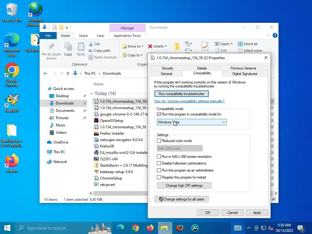Check Run this program as an administrator
Image resolution: width=312 pixels, height=234 pixels.
(x=159, y=170)
